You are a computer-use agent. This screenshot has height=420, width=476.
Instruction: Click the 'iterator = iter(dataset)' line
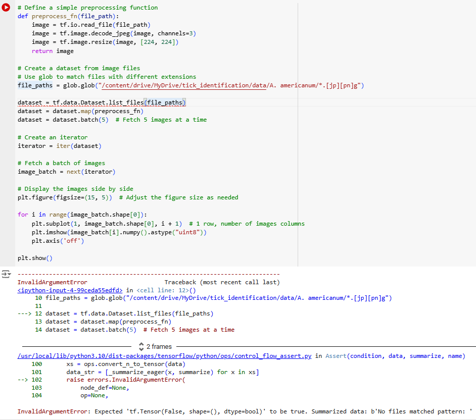(x=60, y=146)
